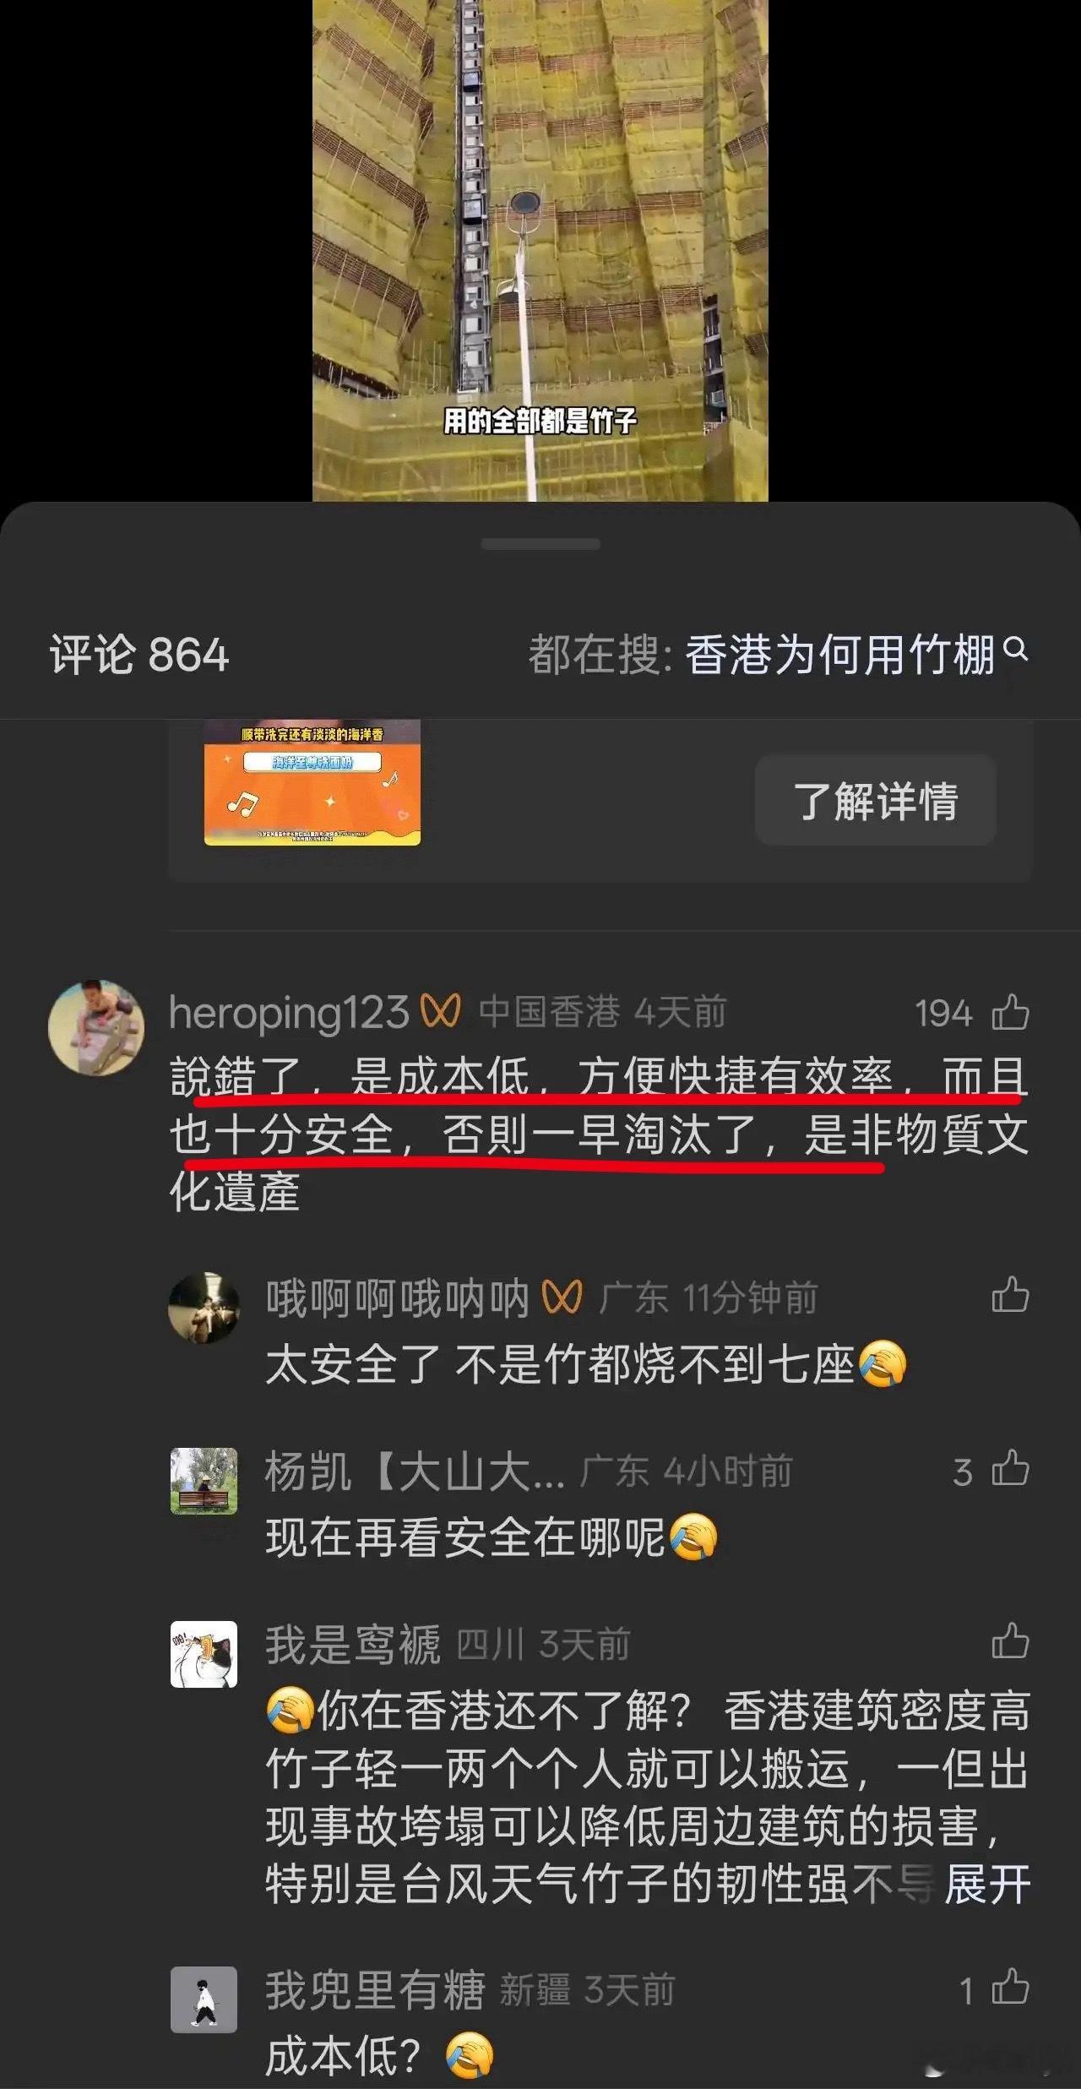Tap the comment sheet drag handle
1081x2089 pixels.
(540, 544)
